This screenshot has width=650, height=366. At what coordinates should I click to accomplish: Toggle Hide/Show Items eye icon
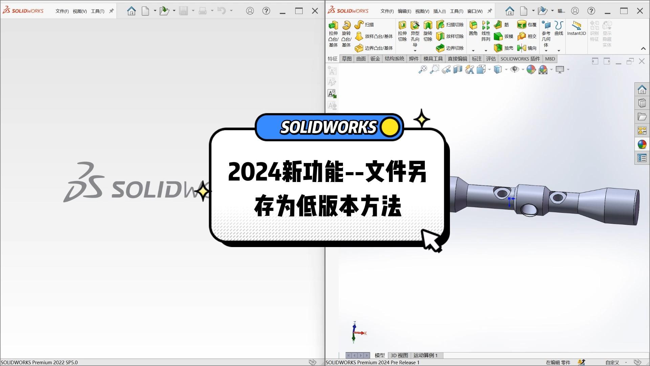point(515,69)
